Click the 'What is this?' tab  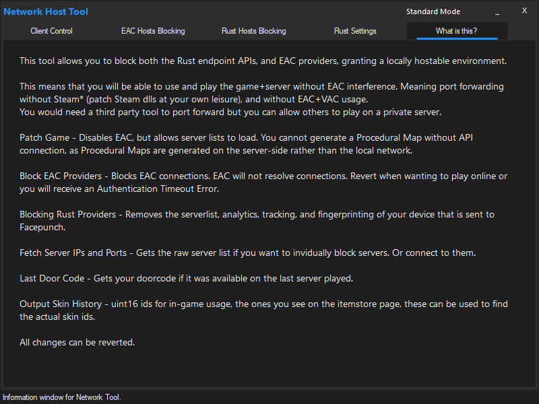[456, 31]
